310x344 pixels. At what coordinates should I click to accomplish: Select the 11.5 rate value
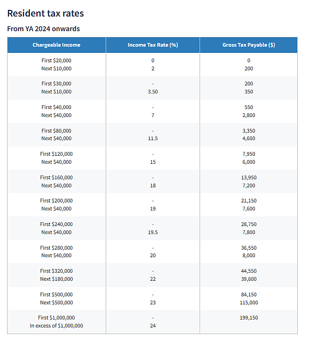point(153,138)
